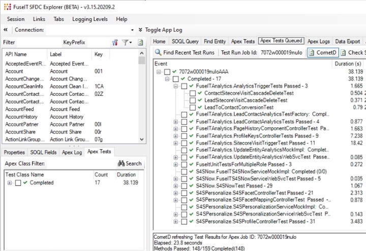Select the AccountFeed row
Image resolution: width=366 pixels, height=251 pixels.
pyautogui.click(x=71, y=109)
